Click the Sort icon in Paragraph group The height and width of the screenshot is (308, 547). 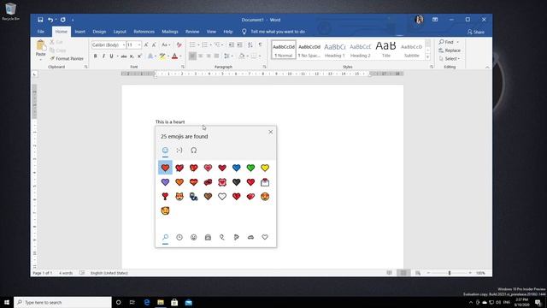[x=250, y=44]
